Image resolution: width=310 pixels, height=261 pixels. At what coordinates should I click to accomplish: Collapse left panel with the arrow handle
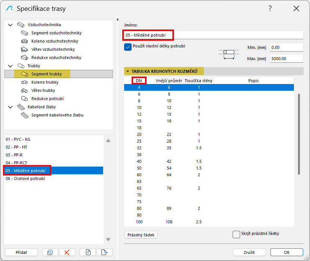(x=117, y=19)
